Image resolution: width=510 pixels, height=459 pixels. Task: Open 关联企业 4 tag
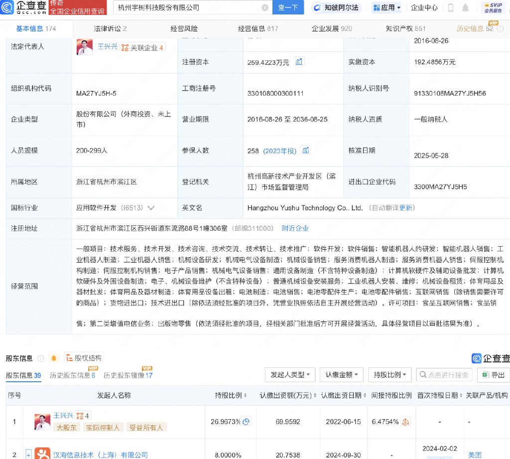tap(142, 47)
